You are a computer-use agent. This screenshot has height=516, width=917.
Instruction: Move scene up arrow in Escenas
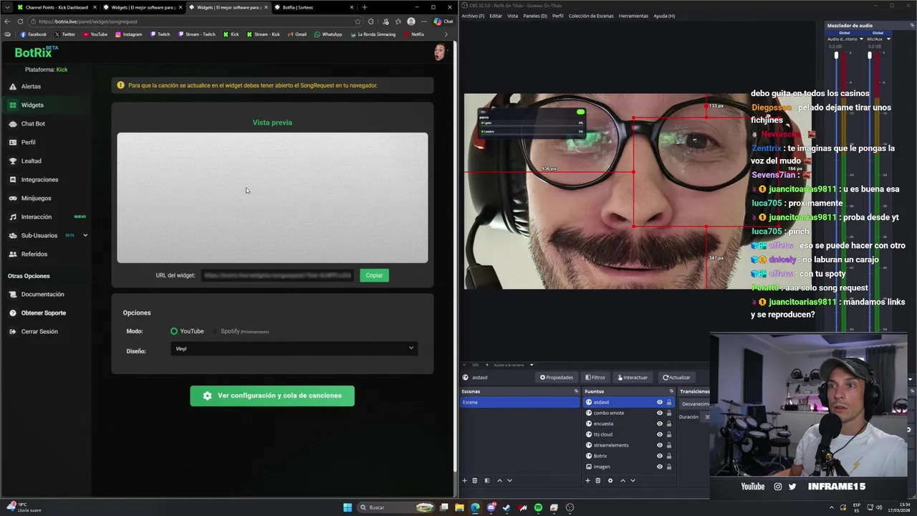tap(499, 480)
